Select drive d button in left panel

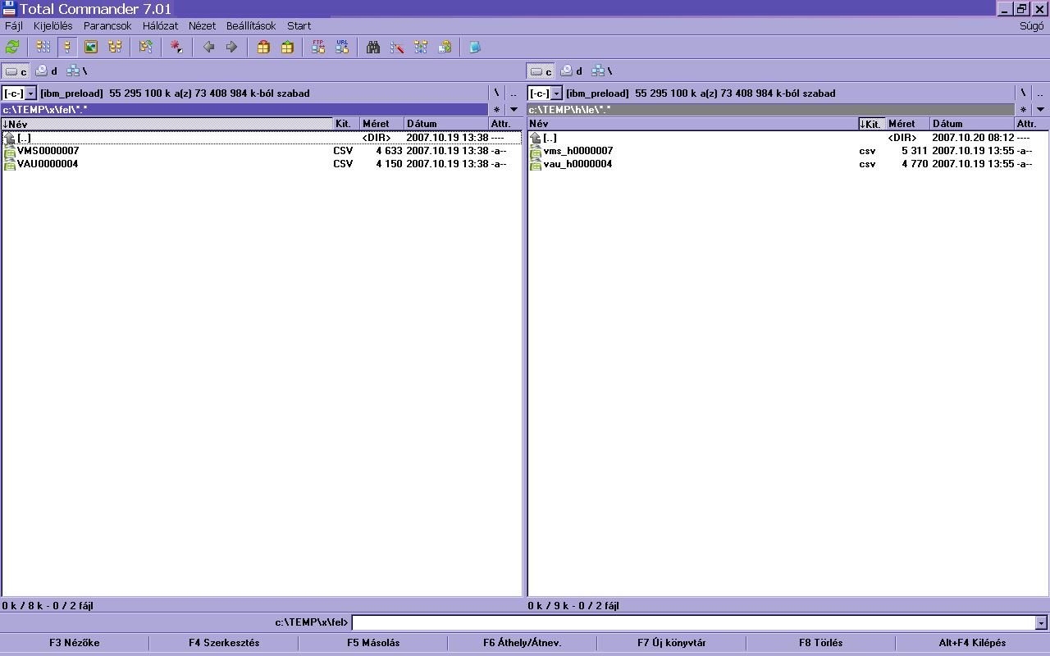coord(47,71)
